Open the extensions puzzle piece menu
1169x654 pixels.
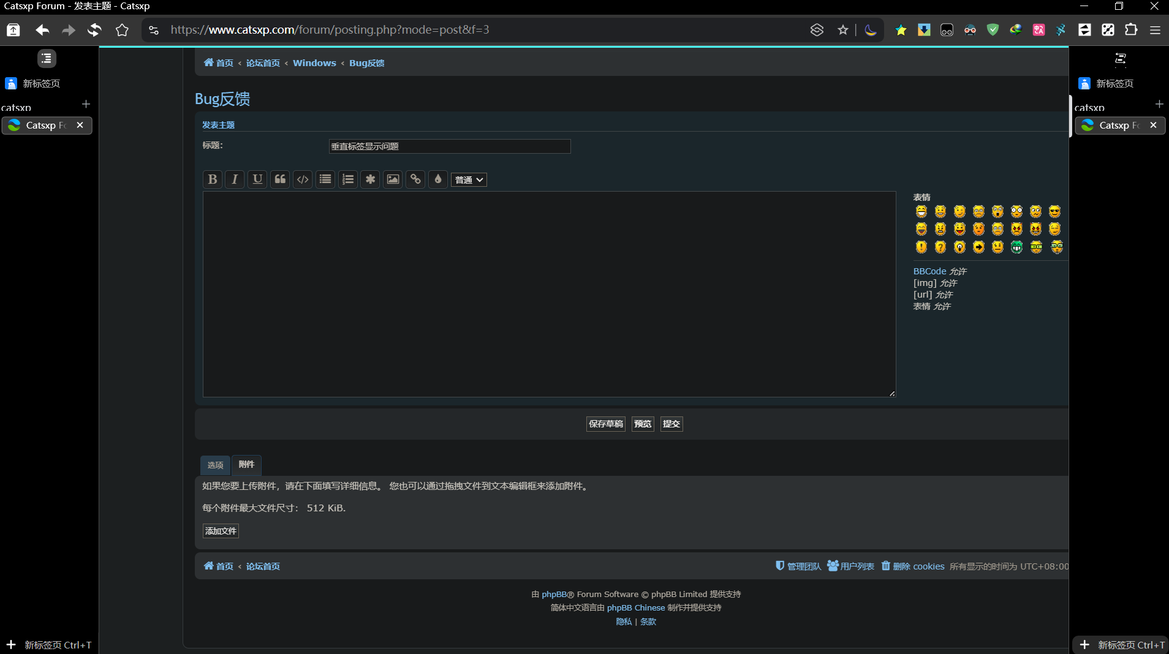(1131, 30)
